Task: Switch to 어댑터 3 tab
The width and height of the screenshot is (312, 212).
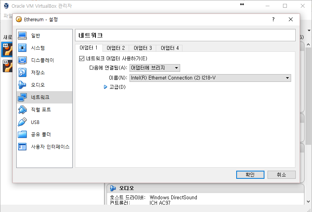Action: tap(143, 48)
